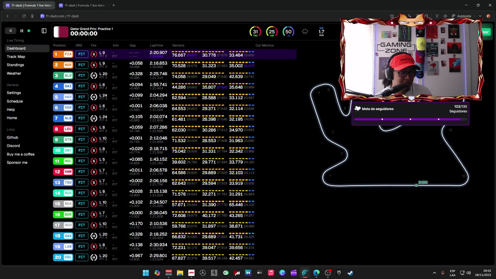The width and height of the screenshot is (496, 279).
Task: Go to the Standings page
Action: 15,65
